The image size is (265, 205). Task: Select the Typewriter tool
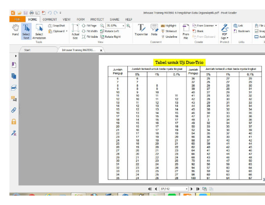coord(141,30)
